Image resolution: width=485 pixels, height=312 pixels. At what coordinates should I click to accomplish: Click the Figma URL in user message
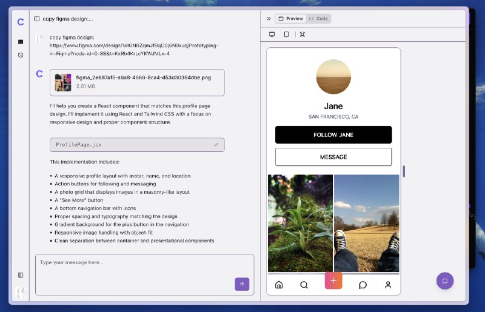134,50
